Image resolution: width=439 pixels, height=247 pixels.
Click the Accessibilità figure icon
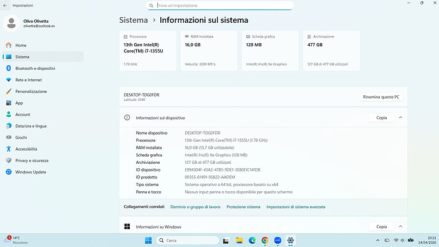click(9, 149)
